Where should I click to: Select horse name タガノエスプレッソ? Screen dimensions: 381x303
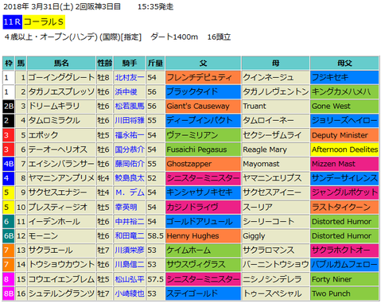[61, 91]
